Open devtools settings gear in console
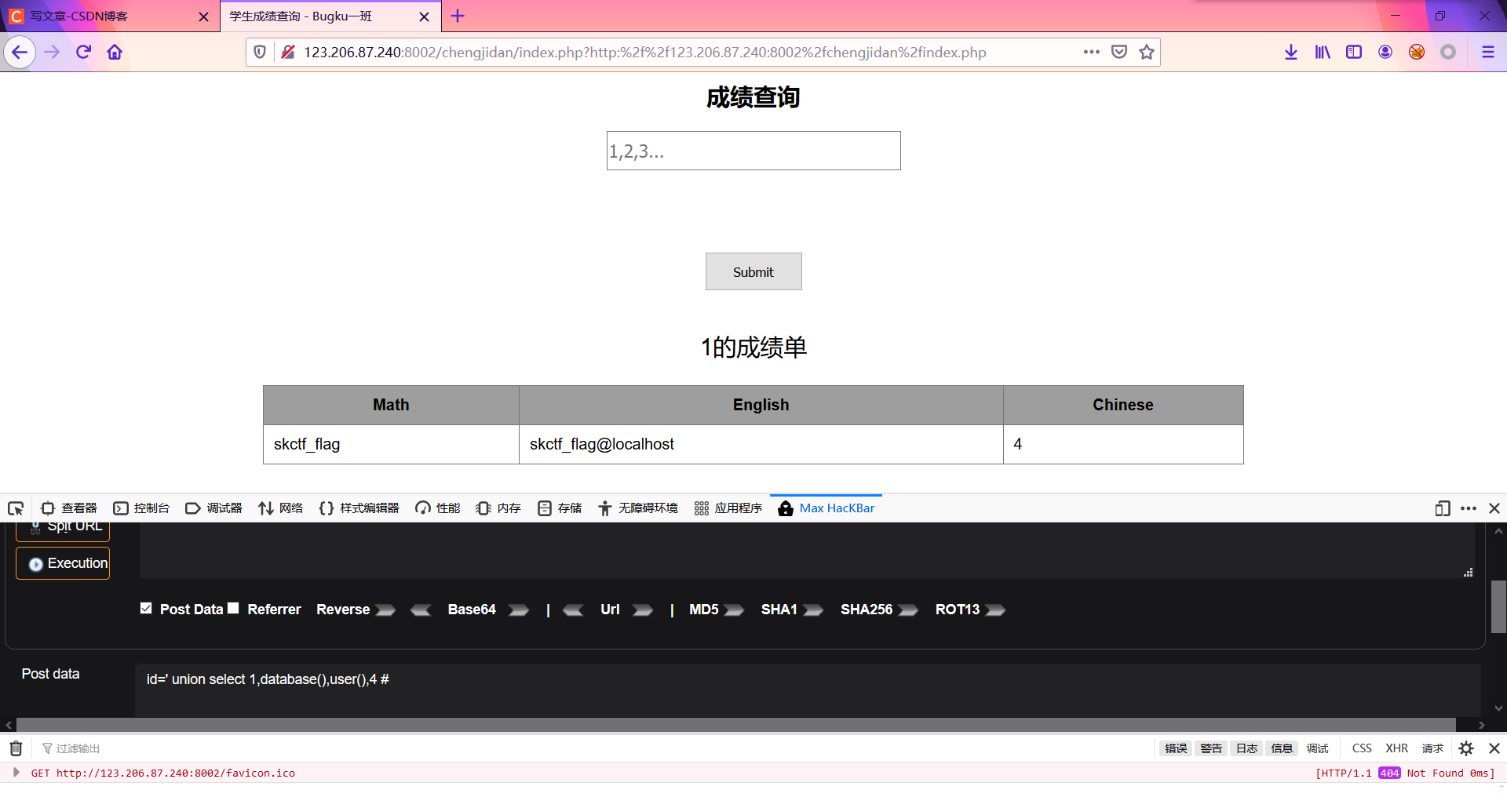The width and height of the screenshot is (1507, 808). 1465,748
